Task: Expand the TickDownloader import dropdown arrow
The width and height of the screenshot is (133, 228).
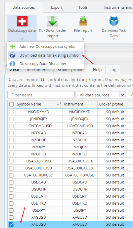Action: (x=52, y=39)
